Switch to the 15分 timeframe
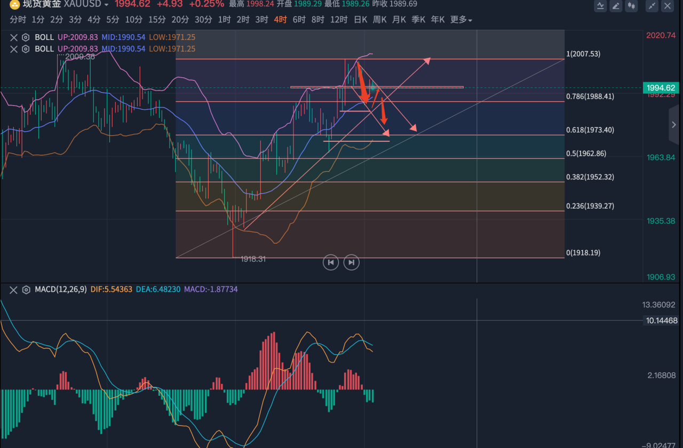Screen dimensions: 683x448 tap(157, 20)
